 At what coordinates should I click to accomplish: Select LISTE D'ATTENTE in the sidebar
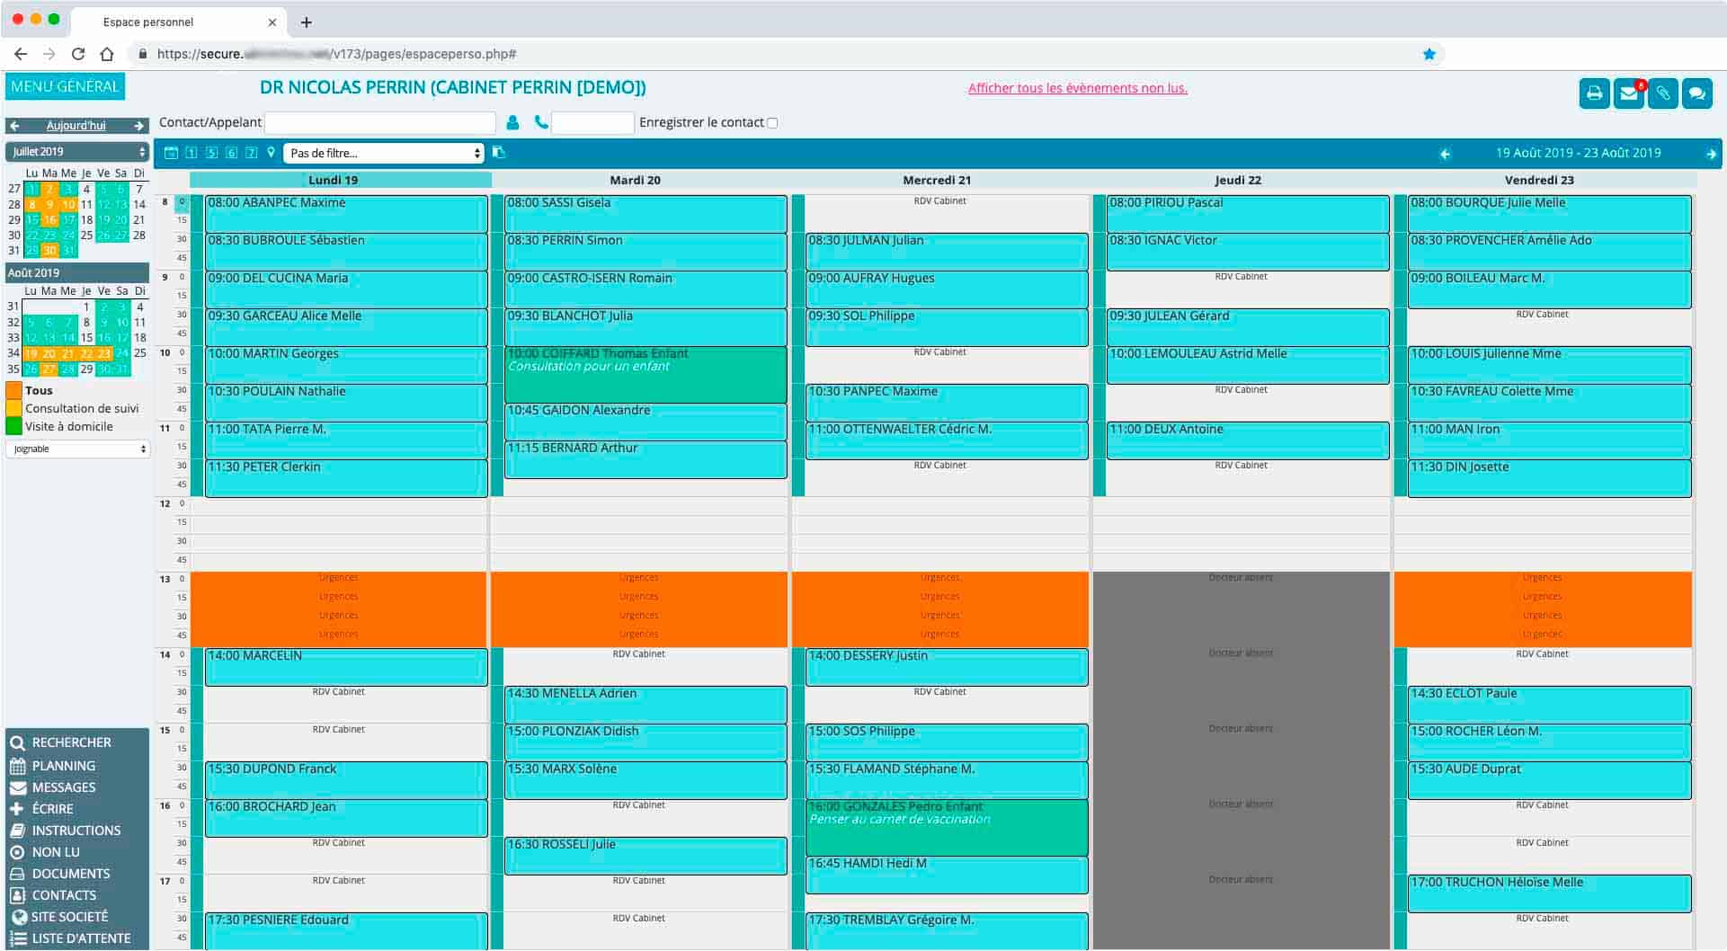(x=81, y=938)
